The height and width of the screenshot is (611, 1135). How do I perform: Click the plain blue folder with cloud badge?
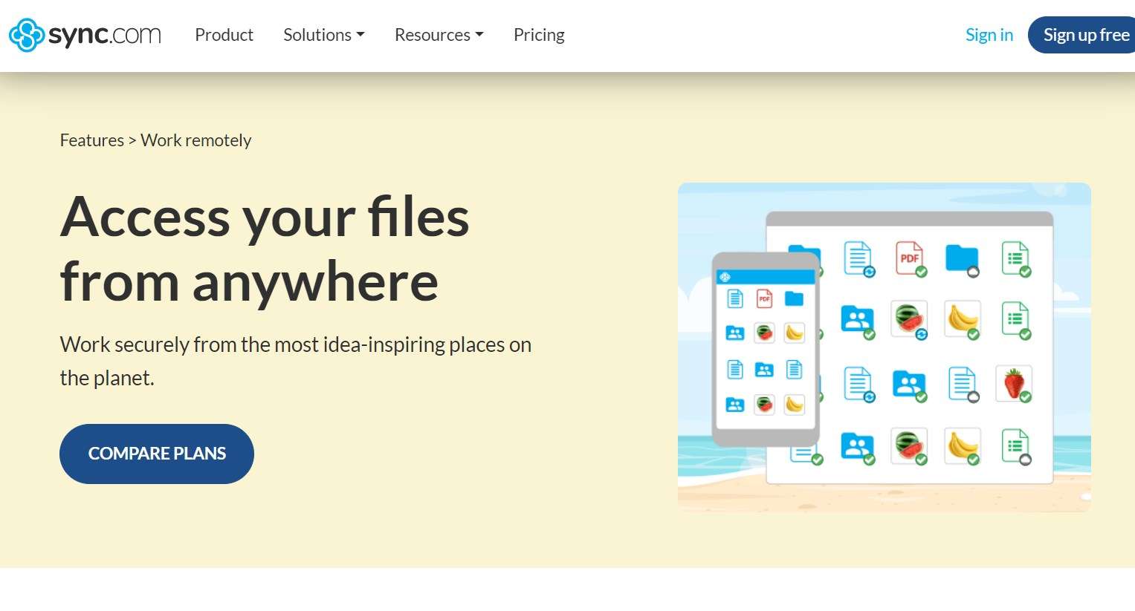(962, 259)
